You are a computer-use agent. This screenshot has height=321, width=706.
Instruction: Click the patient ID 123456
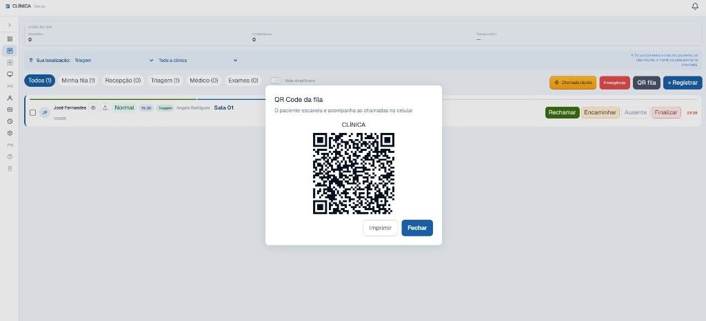pos(59,118)
